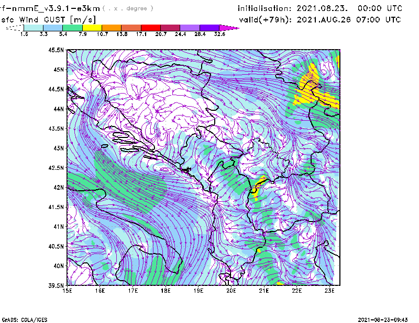Pick the red 17.1–20.7 legend swatch
The width and height of the screenshot is (419, 323).
151,28
